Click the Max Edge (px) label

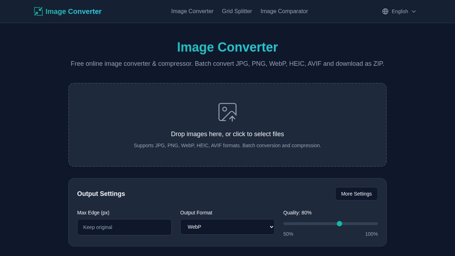coord(93,213)
